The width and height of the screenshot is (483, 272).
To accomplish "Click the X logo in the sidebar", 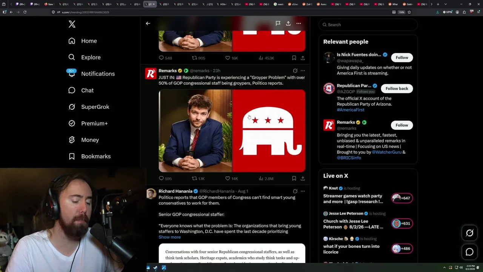I will pyautogui.click(x=72, y=24).
